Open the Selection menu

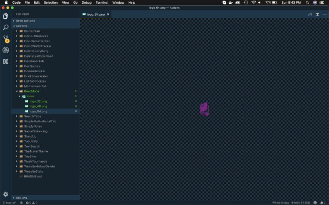point(51,3)
